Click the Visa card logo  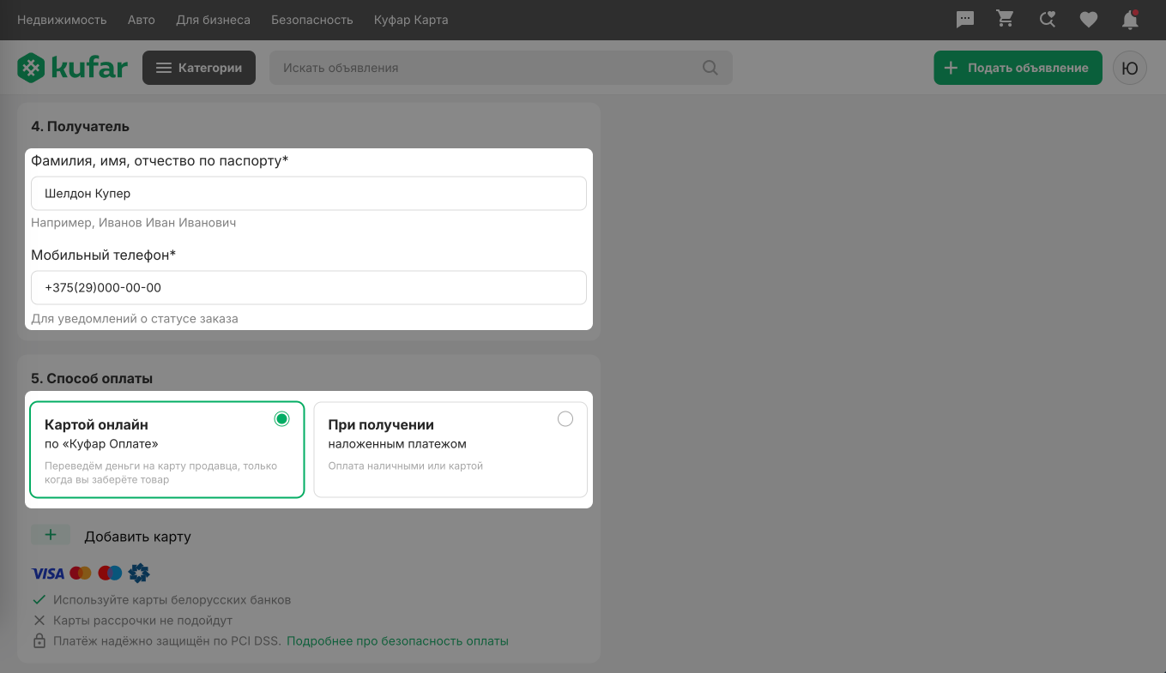[x=48, y=573]
